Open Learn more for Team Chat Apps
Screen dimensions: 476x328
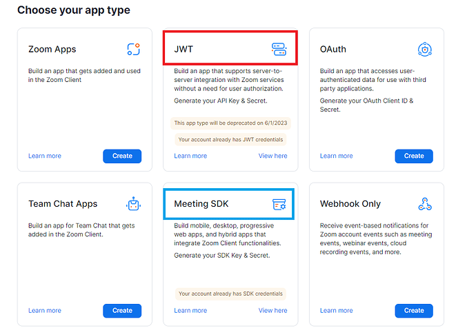point(45,310)
